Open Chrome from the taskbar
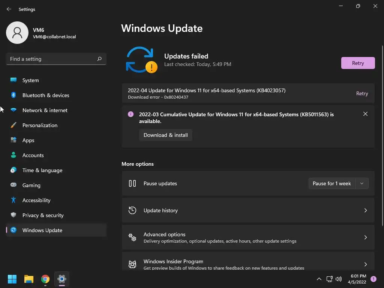 45,279
